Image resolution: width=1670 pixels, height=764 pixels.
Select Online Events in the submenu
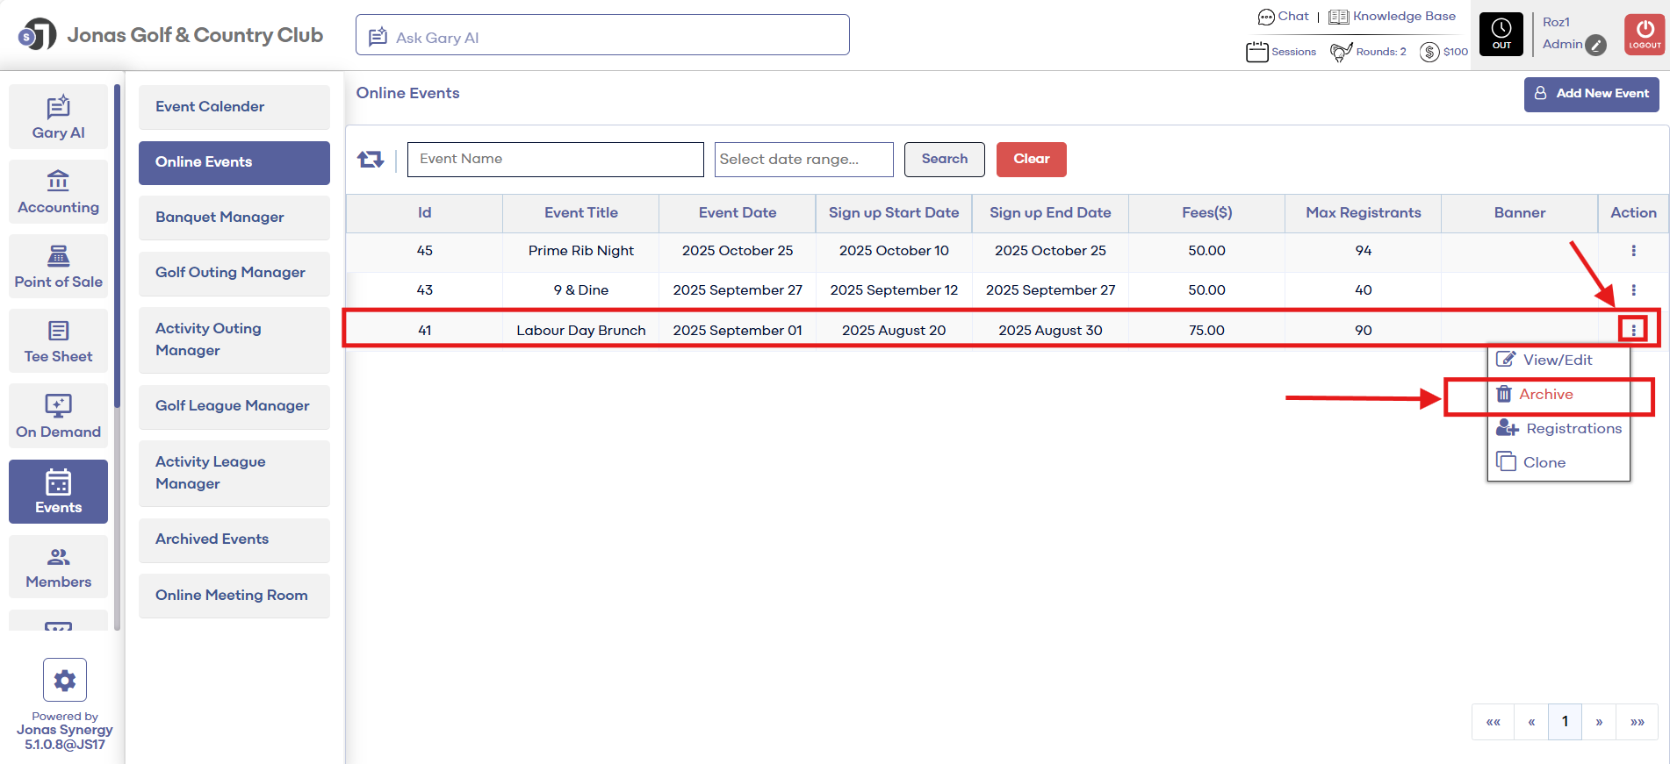[234, 162]
